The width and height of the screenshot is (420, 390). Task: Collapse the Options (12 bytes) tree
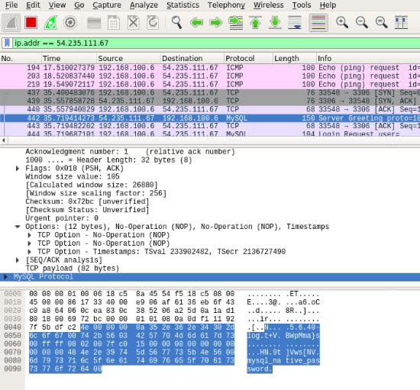pos(18,227)
